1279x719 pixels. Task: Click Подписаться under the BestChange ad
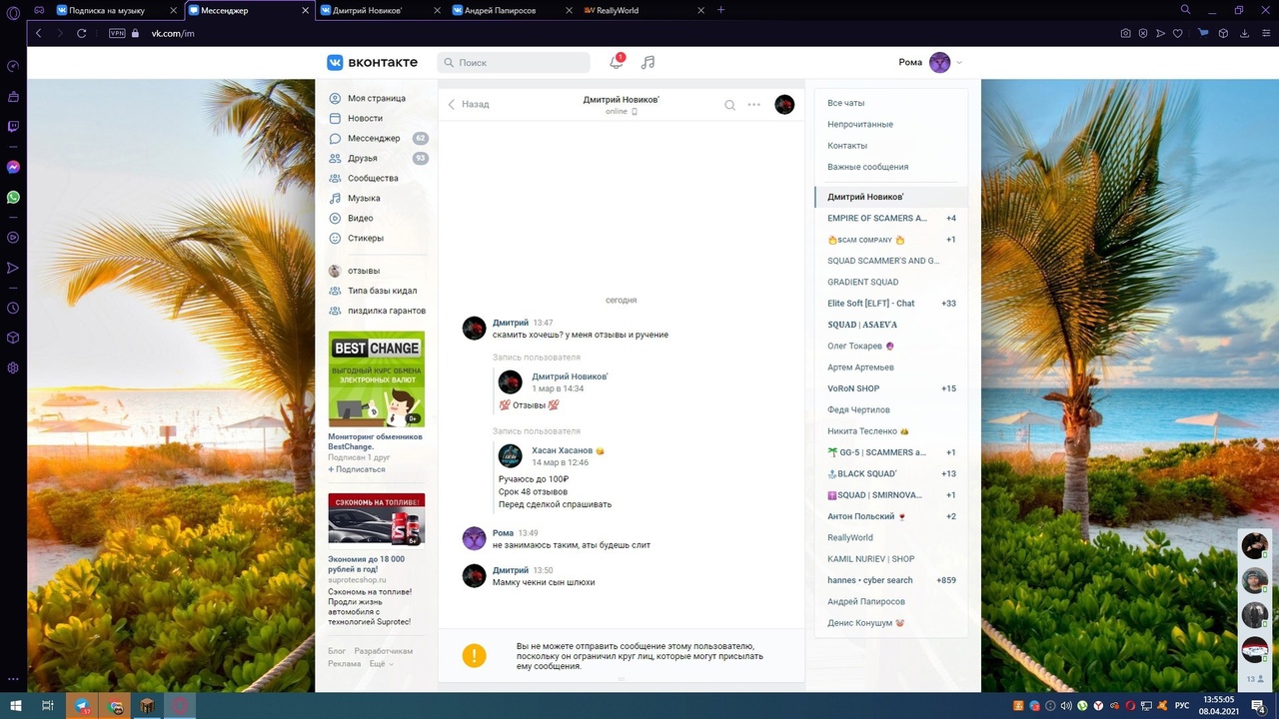[360, 469]
